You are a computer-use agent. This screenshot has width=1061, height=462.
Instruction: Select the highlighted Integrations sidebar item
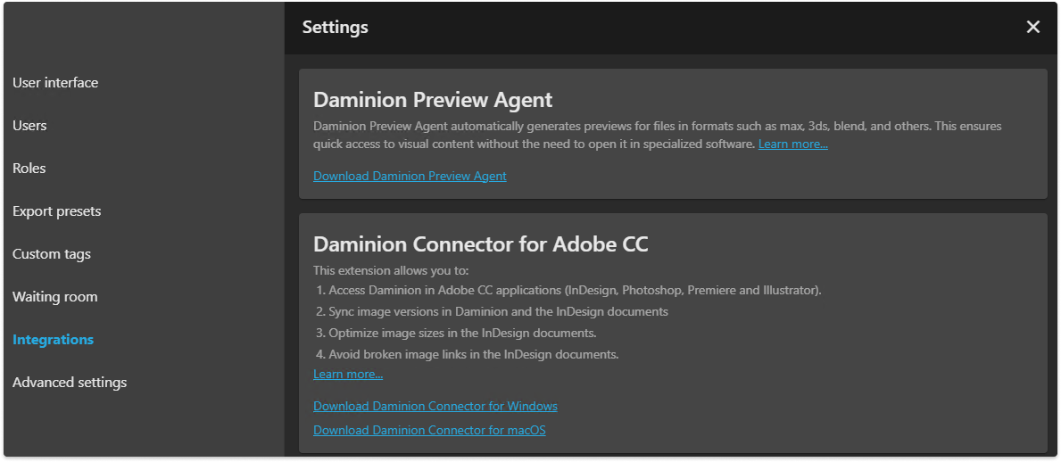tap(53, 340)
